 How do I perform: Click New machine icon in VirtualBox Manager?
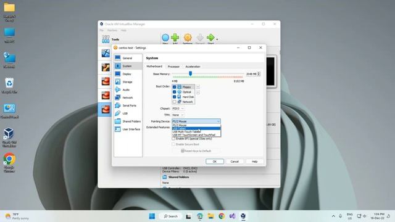(165, 38)
